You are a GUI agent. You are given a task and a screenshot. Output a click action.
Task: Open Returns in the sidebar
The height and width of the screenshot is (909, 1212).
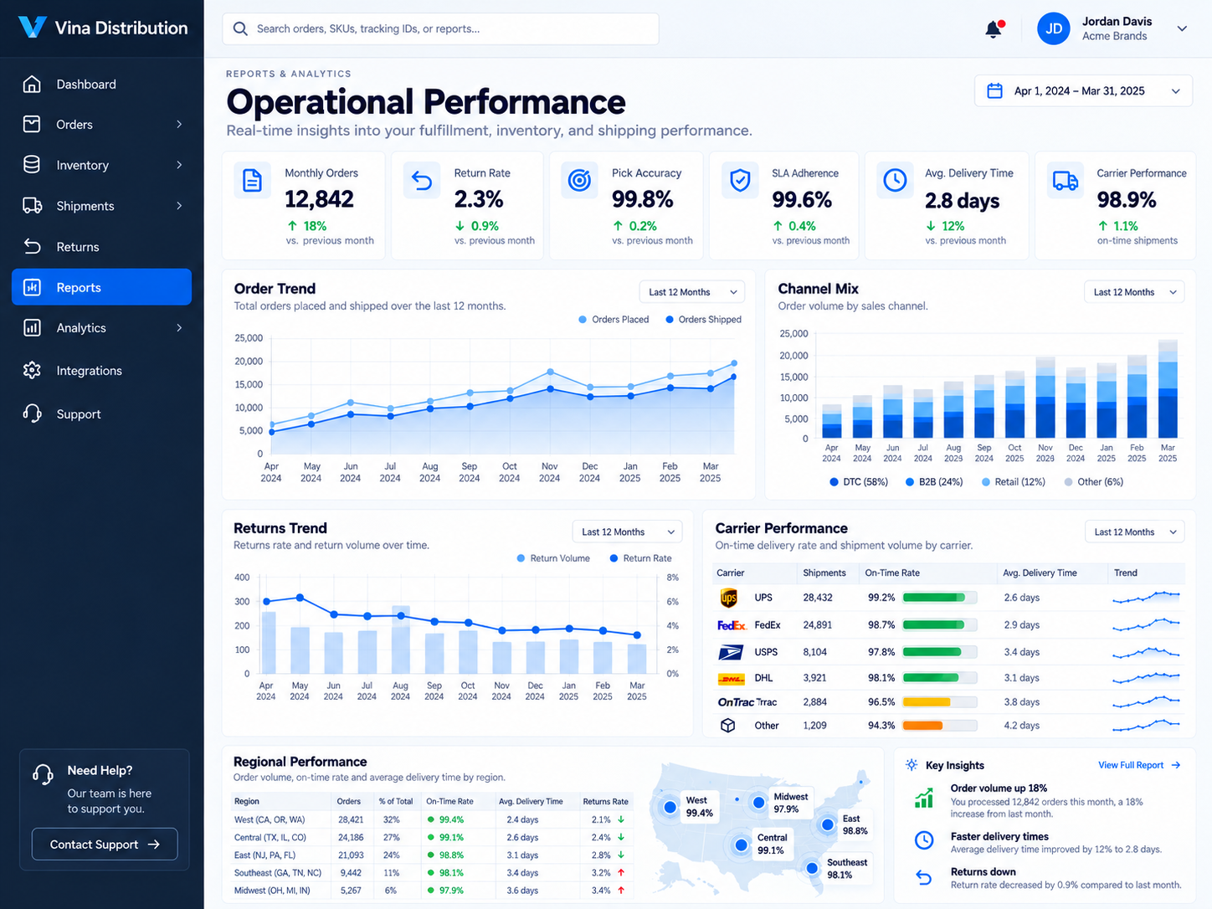pyautogui.click(x=101, y=247)
